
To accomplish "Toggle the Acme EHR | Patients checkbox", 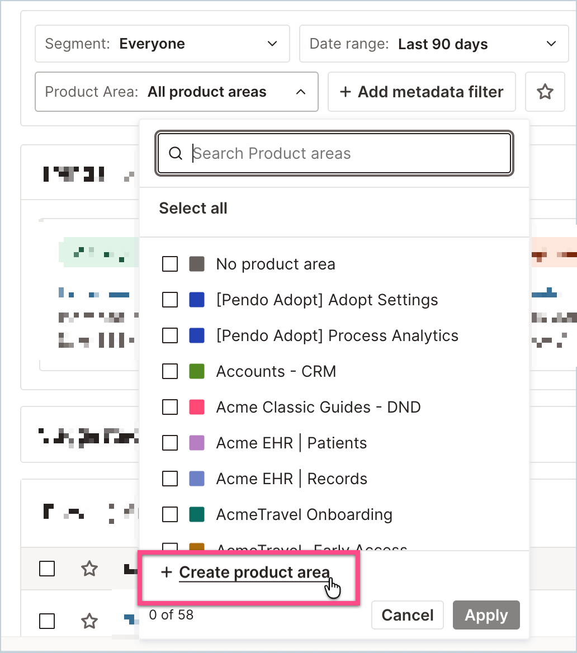I will click(170, 443).
